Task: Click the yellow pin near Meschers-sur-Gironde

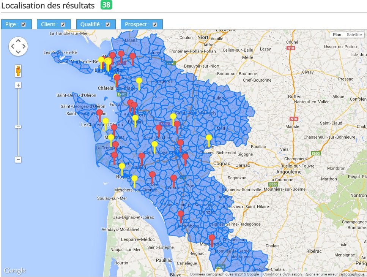Action: 134,181
